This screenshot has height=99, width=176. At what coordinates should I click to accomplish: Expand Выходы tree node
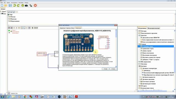pyautogui.click(x=9, y=19)
